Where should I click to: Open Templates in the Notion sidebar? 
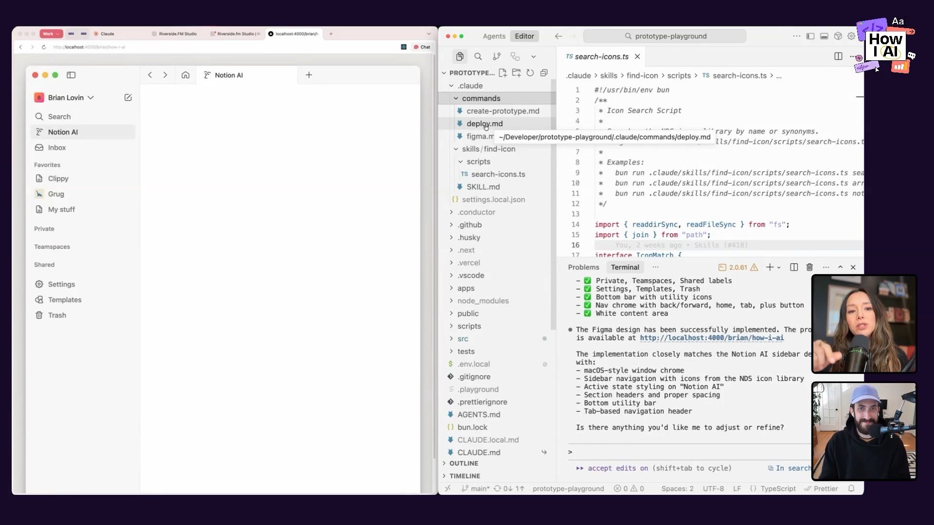coord(83,300)
